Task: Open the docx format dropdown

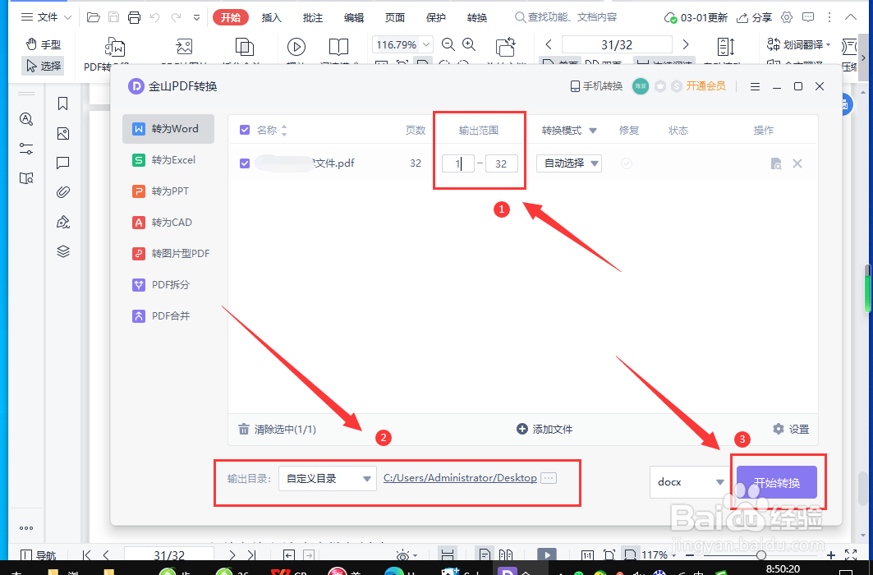Action: pyautogui.click(x=689, y=482)
